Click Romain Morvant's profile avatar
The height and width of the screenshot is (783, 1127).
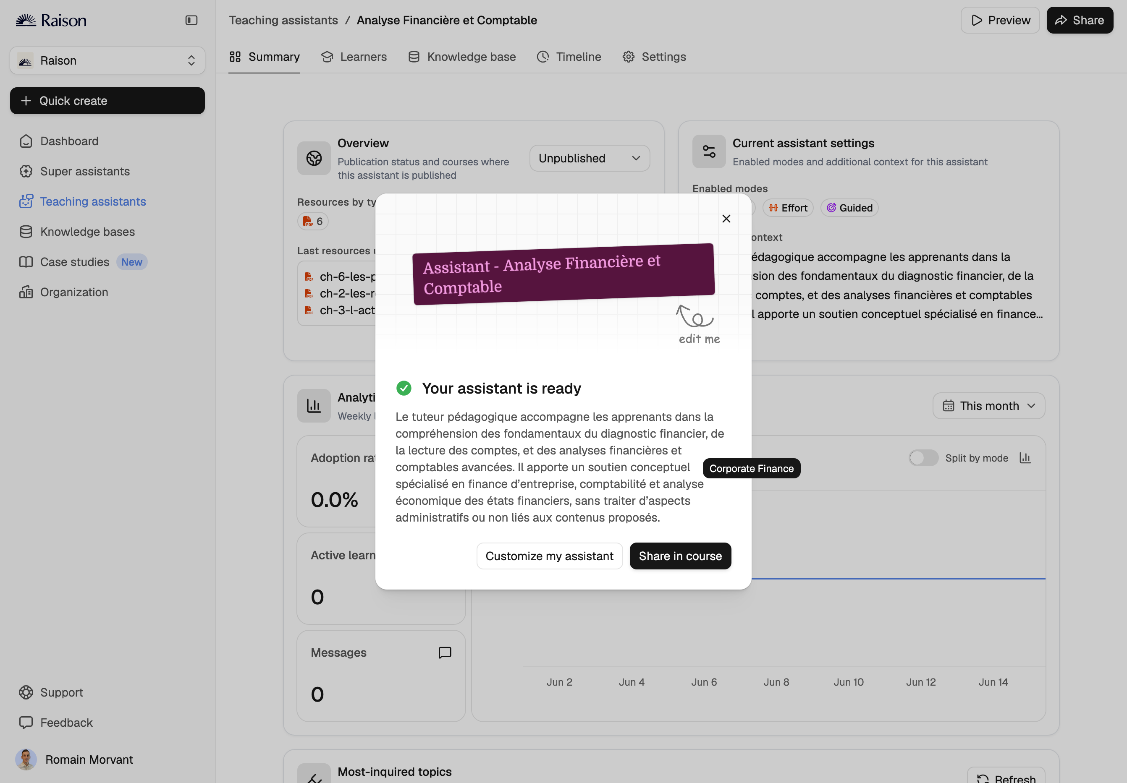26,760
